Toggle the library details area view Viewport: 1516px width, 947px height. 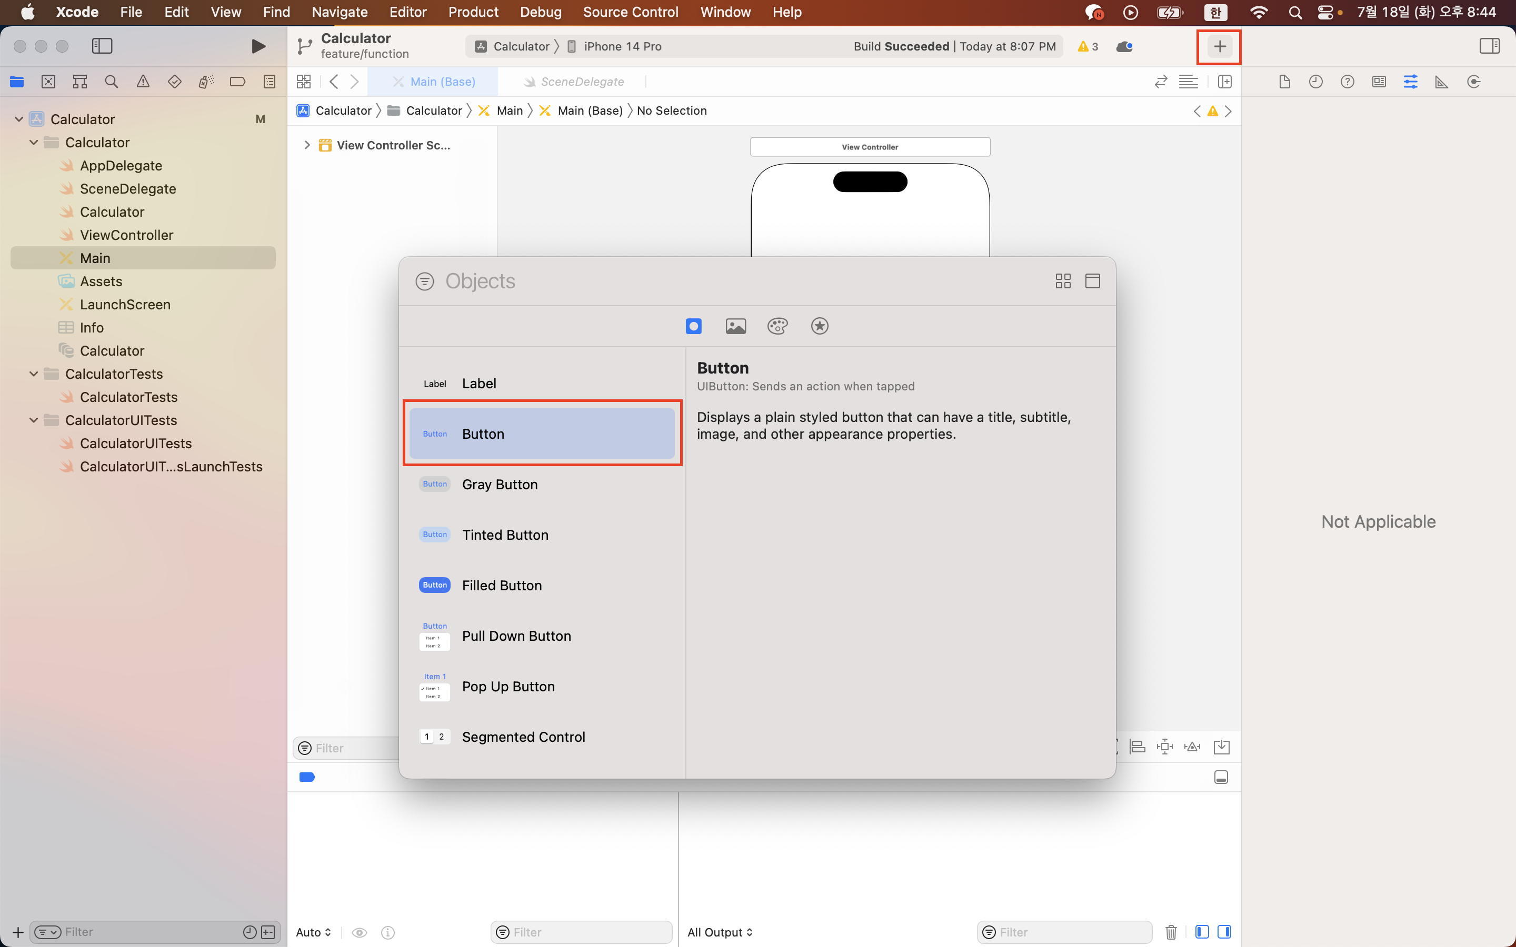[1093, 280]
